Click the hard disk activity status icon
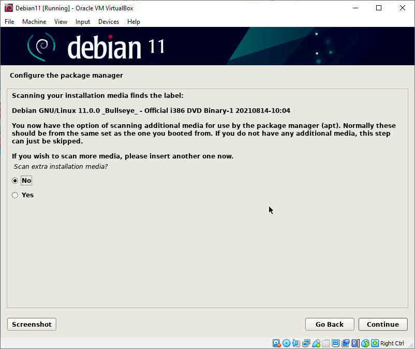Viewport: 415px width, 349px height. pos(276,343)
